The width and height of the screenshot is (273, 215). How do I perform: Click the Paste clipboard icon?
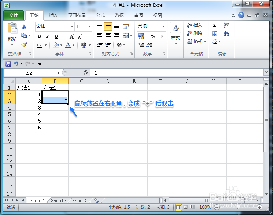click(12, 28)
